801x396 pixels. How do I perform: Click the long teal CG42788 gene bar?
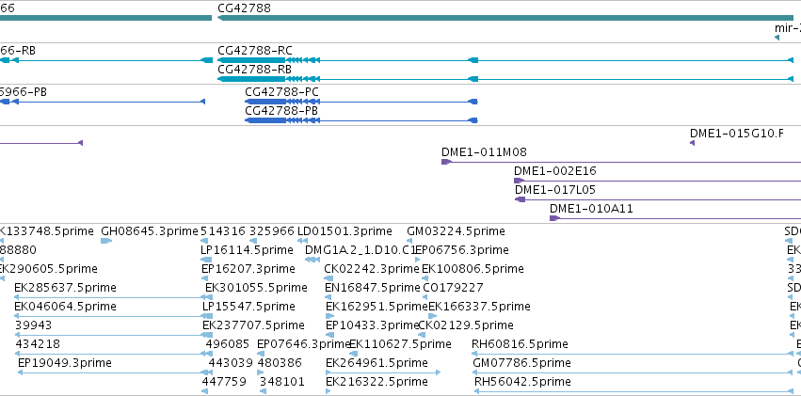tap(505, 18)
